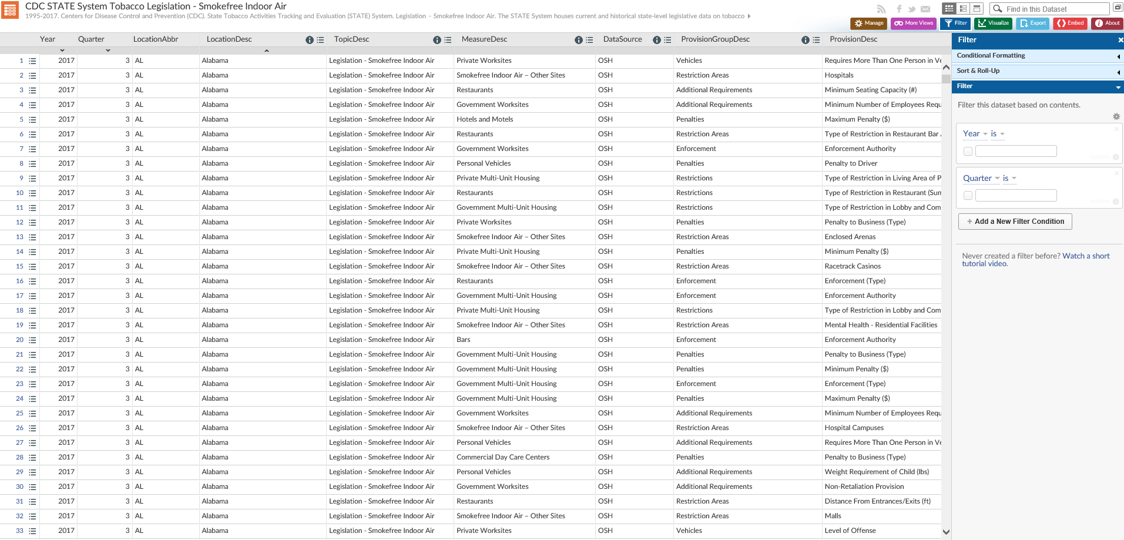Share dataset on Facebook
Image resolution: width=1124 pixels, height=540 pixels.
(x=899, y=9)
